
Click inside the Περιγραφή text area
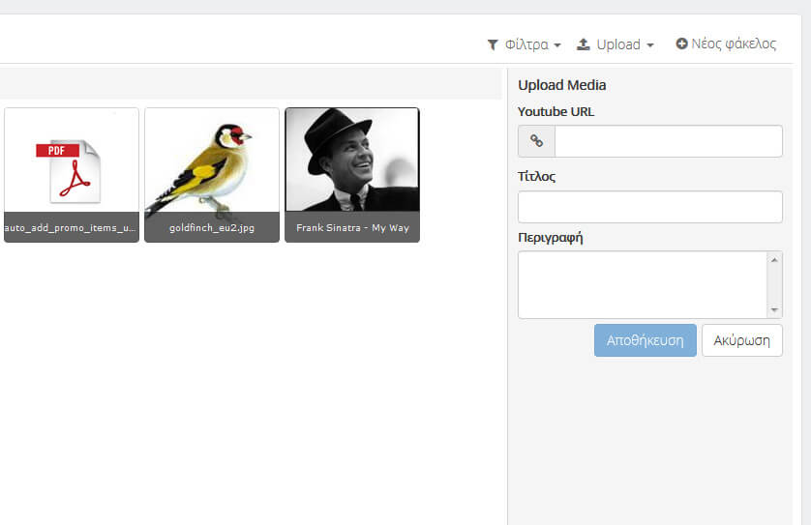click(643, 284)
